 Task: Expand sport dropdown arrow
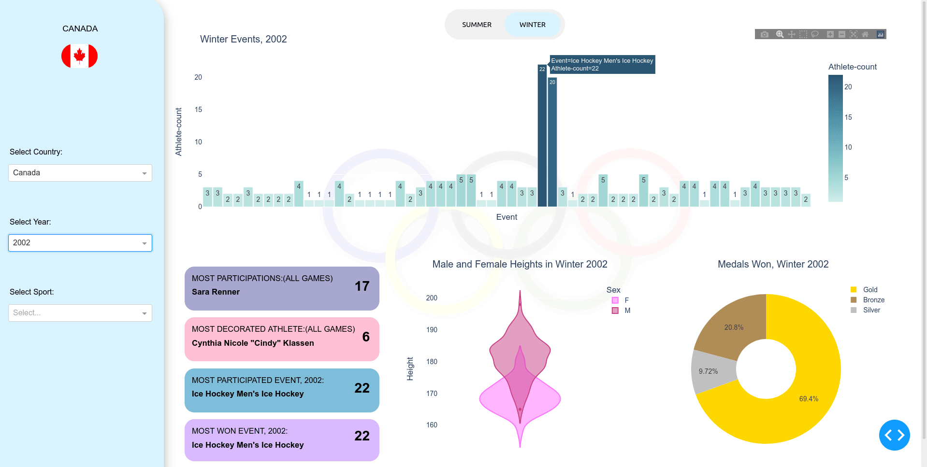pos(144,313)
